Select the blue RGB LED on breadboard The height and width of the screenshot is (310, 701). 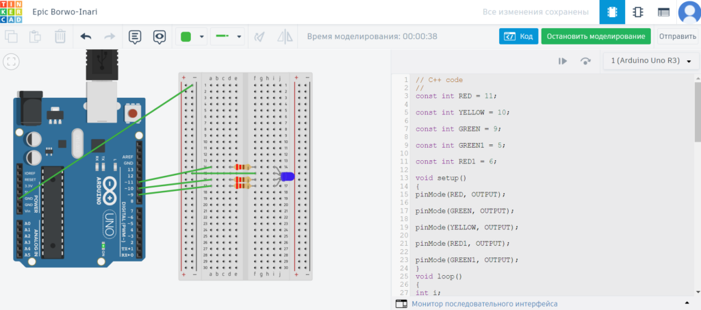click(x=286, y=177)
